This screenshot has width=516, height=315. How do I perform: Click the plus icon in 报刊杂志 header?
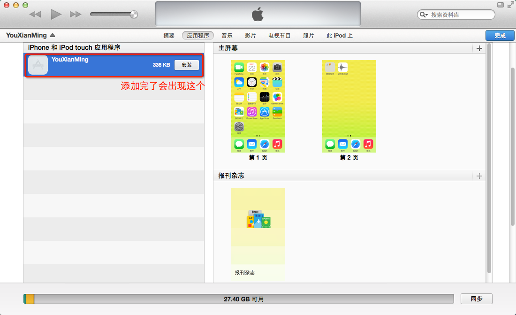click(x=479, y=176)
